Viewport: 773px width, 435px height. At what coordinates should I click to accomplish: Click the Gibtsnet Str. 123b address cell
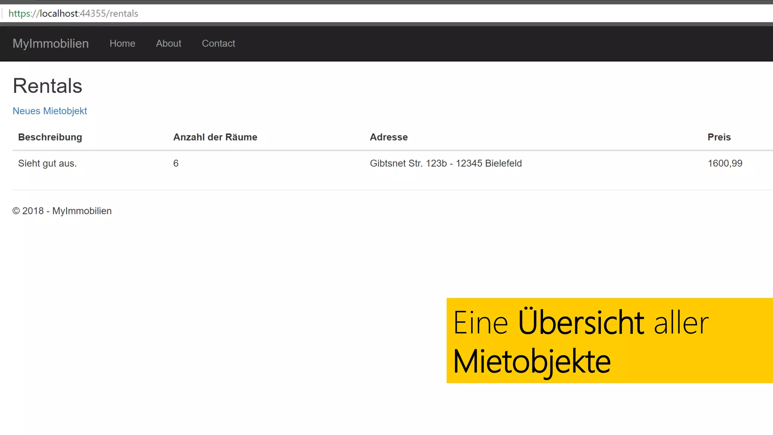click(445, 164)
